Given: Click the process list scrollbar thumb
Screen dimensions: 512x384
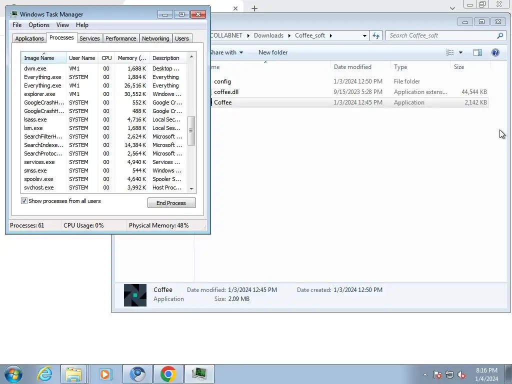Looking at the screenshot, I should tap(191, 130).
